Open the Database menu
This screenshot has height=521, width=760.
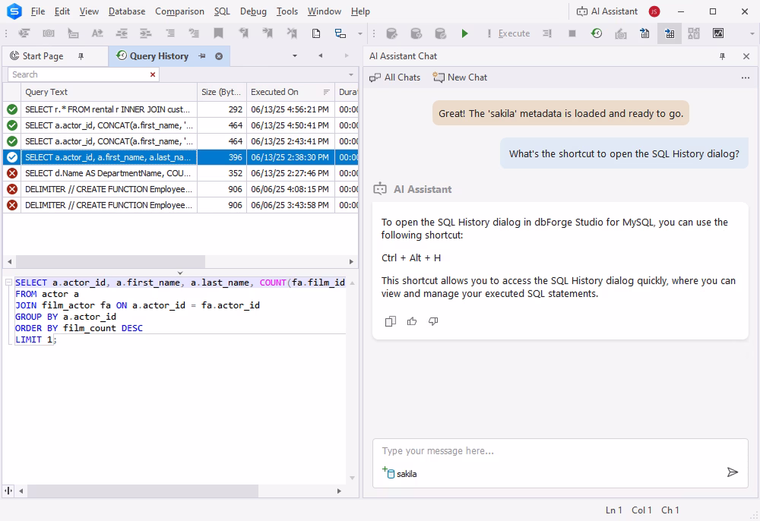[x=126, y=11]
